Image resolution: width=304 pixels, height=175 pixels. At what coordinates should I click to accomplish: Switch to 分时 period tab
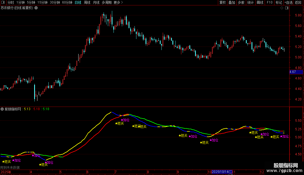click(x=11, y=2)
